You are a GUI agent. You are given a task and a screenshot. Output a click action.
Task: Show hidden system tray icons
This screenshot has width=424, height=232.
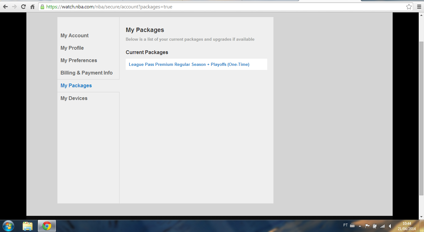[x=360, y=226]
